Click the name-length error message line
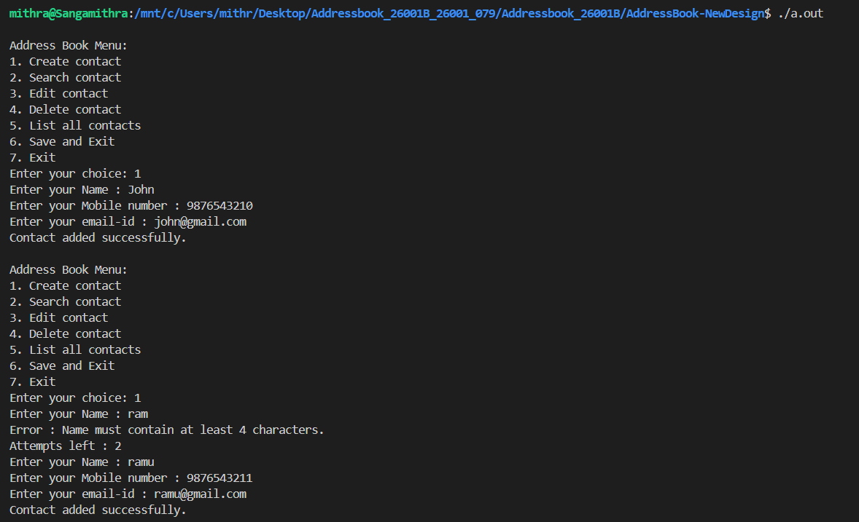Viewport: 859px width, 522px height. tap(166, 430)
